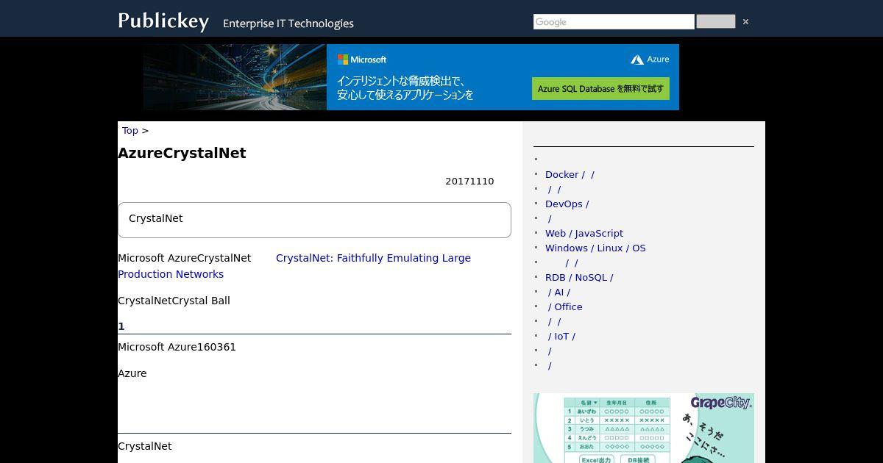Go to the Top breadcrumb link
Viewport: 883px width, 463px height.
coord(130,130)
